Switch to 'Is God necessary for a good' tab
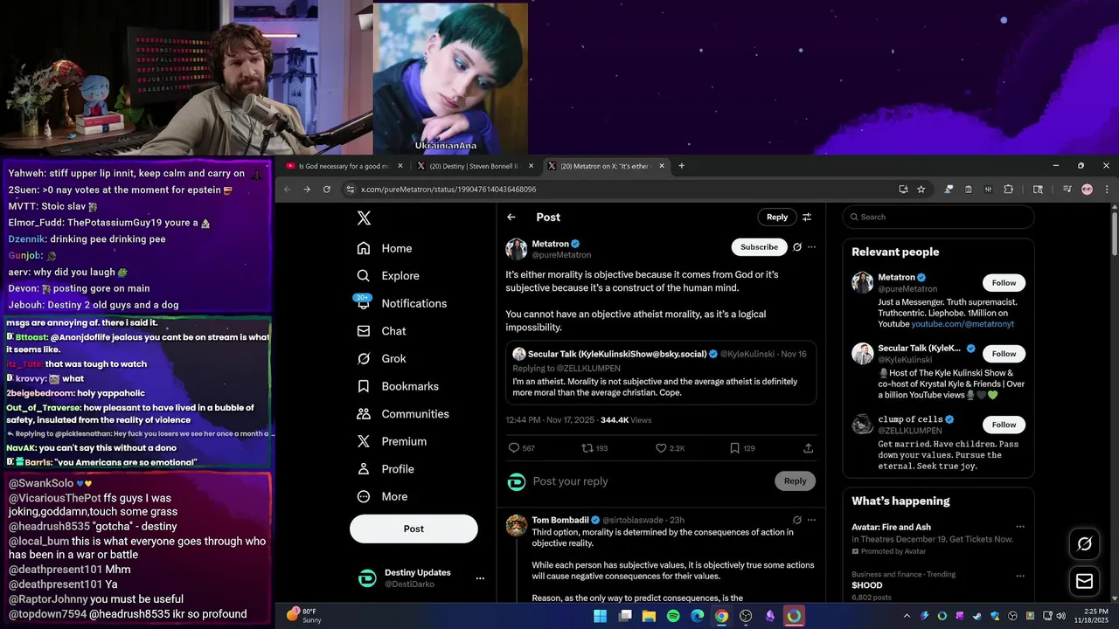1119x629 pixels. pyautogui.click(x=344, y=166)
